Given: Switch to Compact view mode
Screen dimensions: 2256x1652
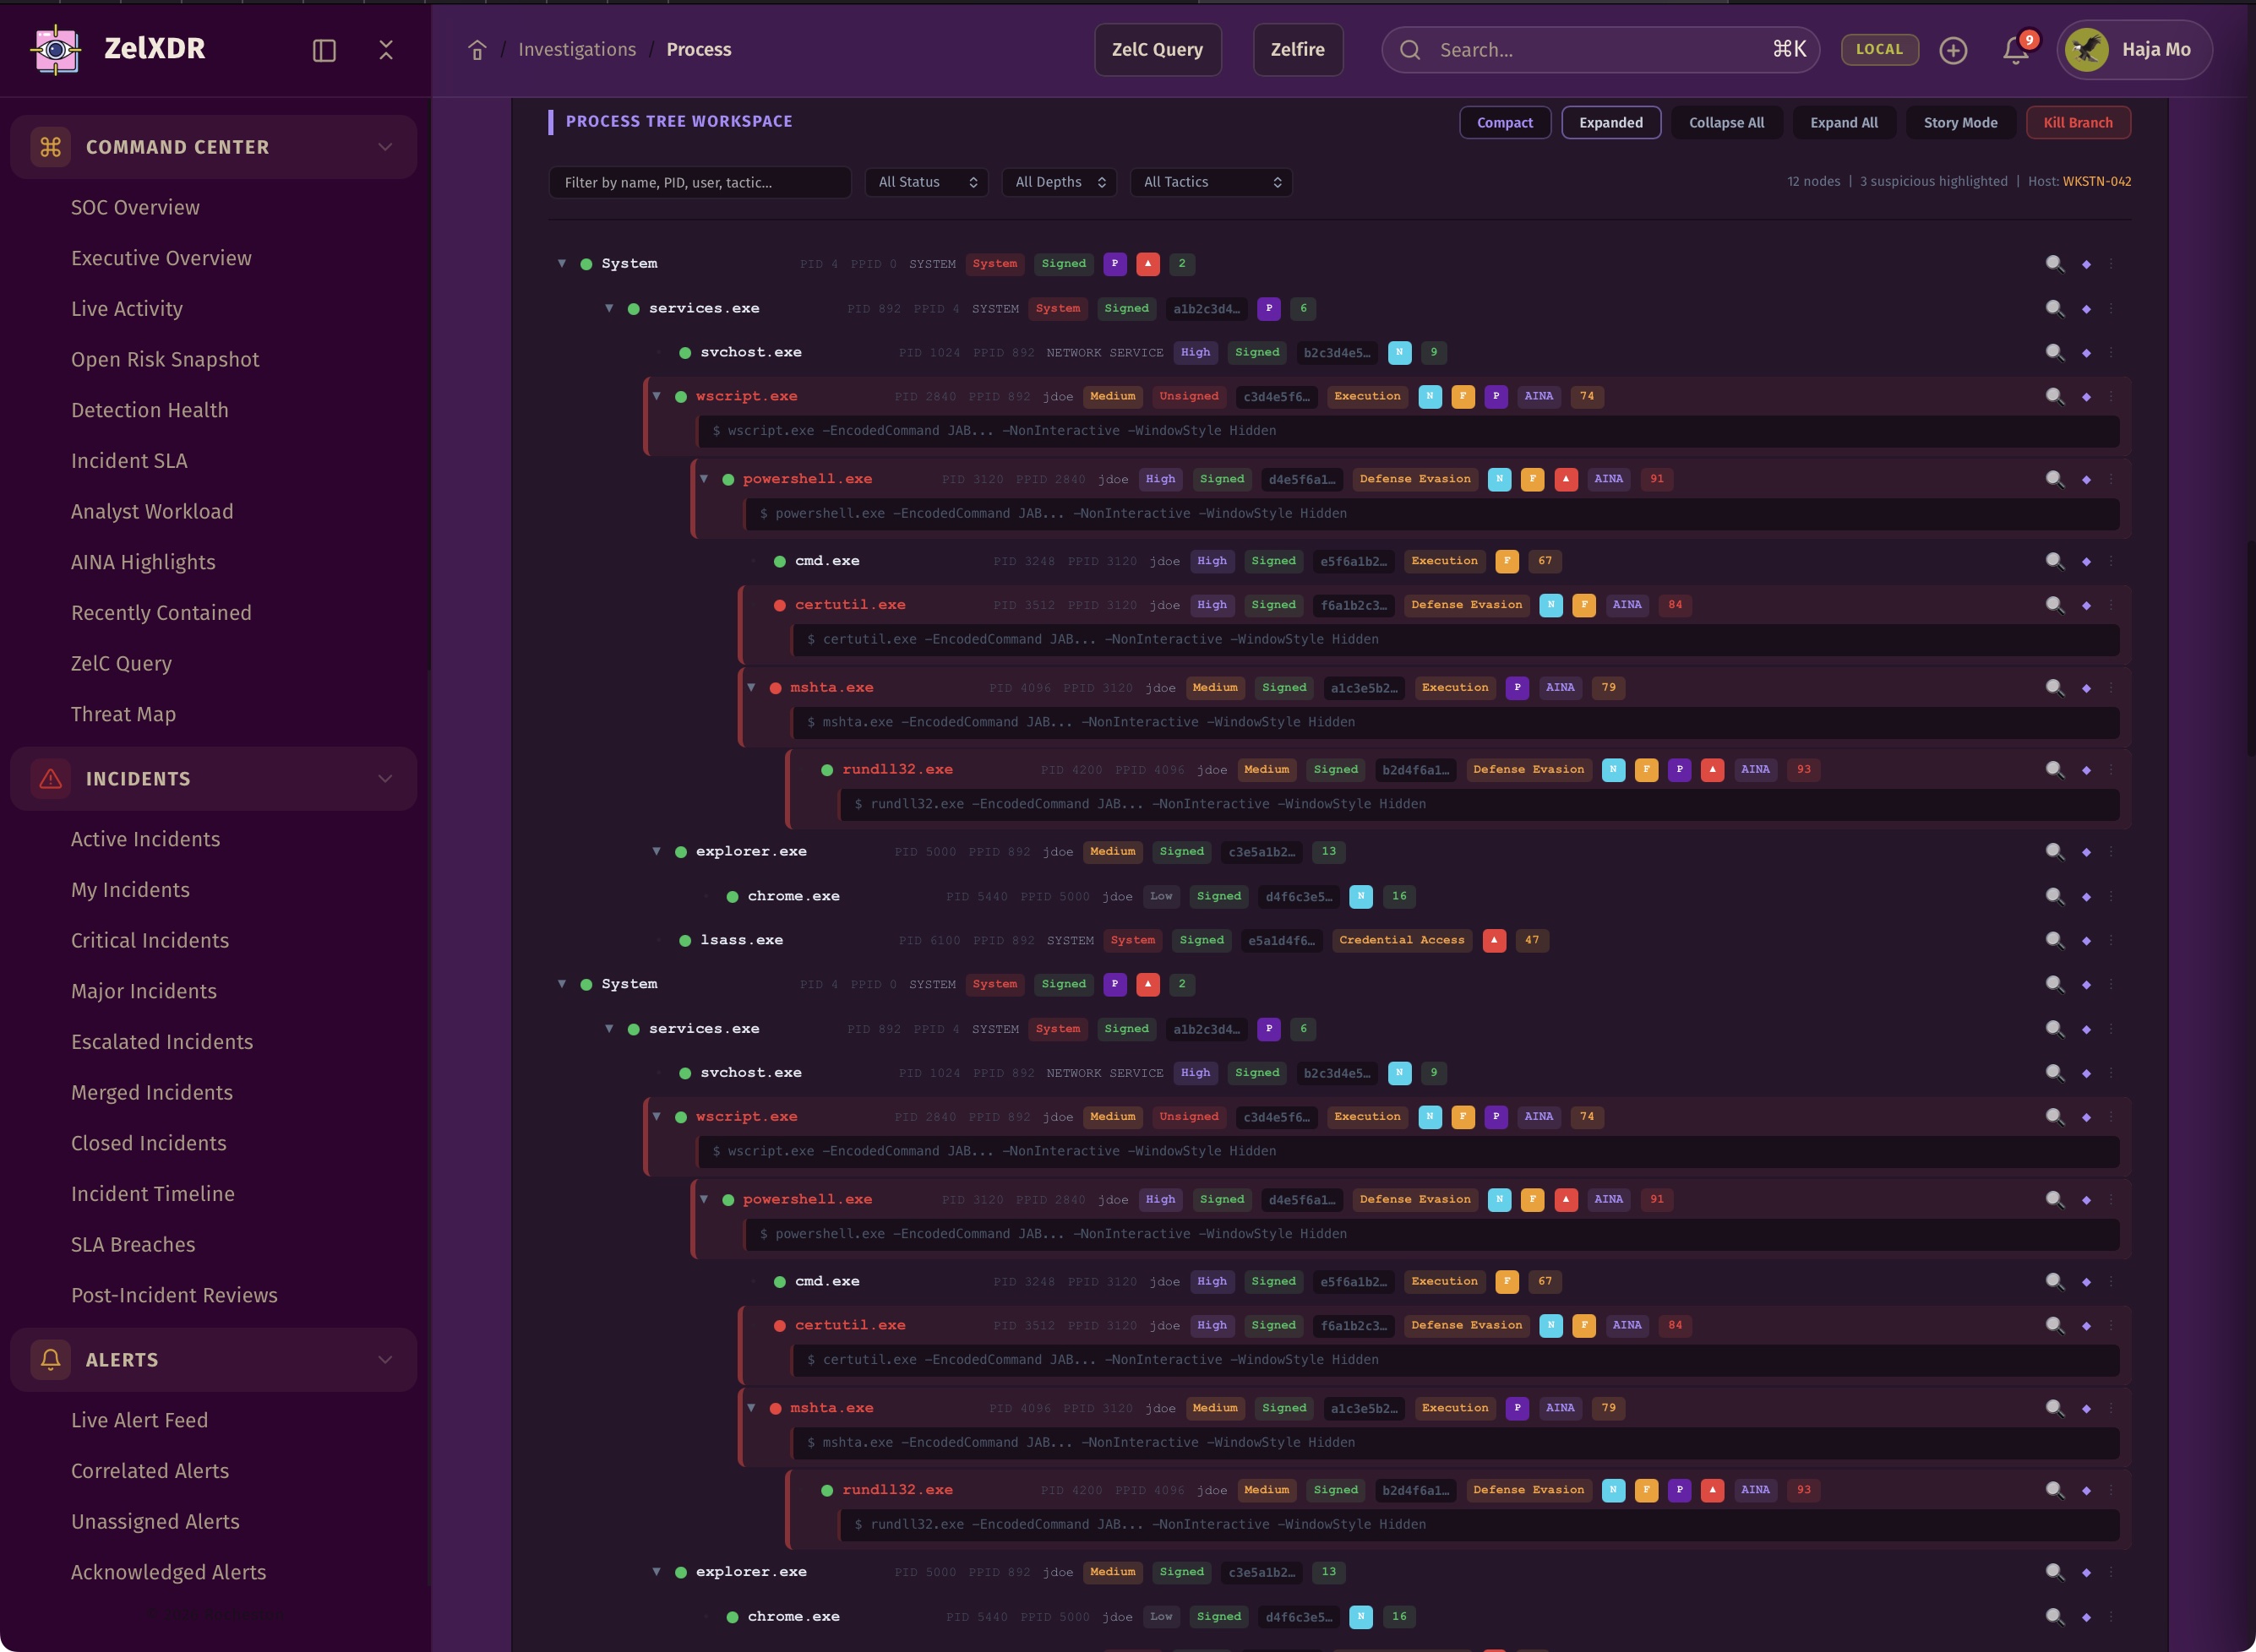Looking at the screenshot, I should click(1504, 123).
